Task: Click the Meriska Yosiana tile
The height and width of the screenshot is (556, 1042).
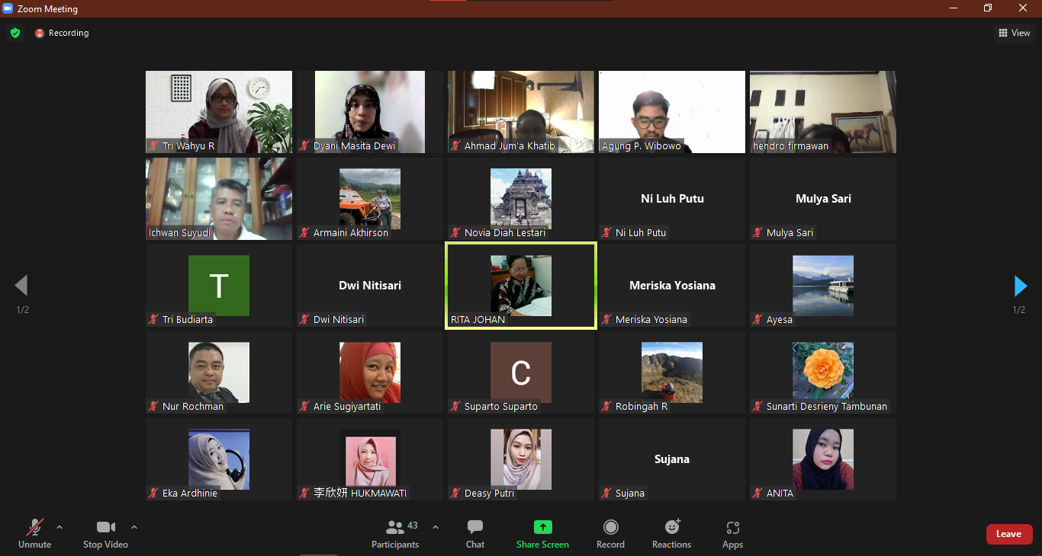Action: 672,286
